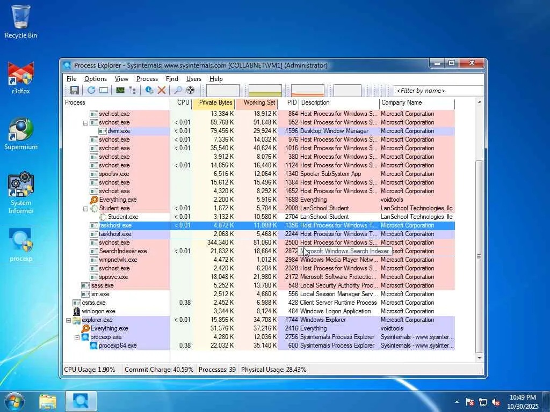
Task: Open the Options menu
Action: pos(96,79)
